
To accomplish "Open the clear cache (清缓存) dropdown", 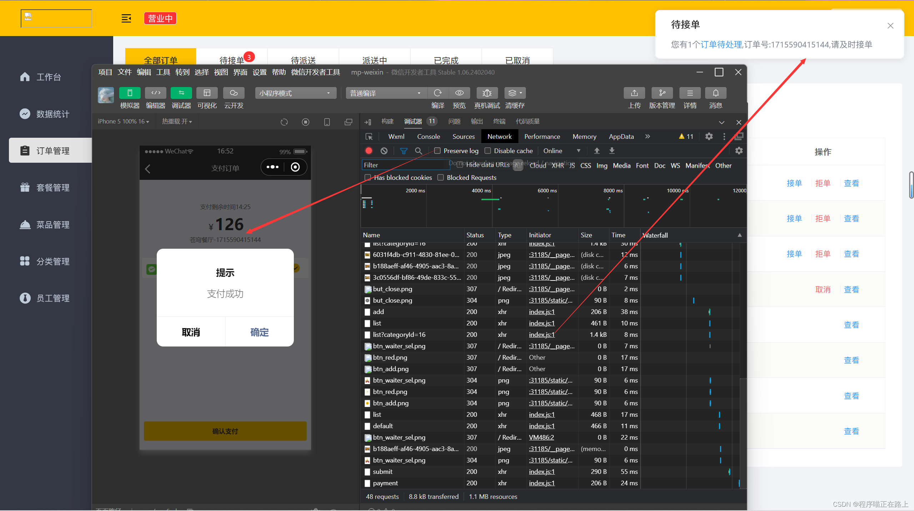I will tap(515, 93).
